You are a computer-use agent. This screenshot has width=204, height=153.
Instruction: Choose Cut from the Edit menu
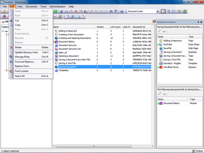(x=31, y=20)
